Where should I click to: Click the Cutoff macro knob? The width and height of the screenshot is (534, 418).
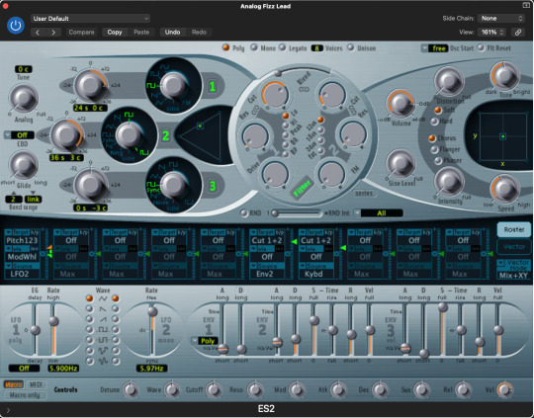(x=214, y=390)
